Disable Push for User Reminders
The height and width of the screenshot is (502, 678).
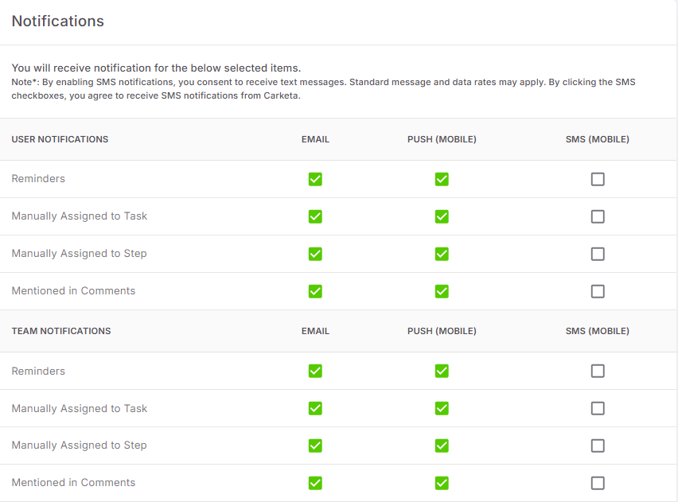click(x=442, y=179)
